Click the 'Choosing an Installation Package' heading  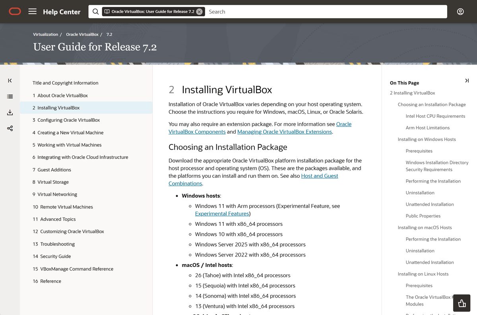point(228,147)
